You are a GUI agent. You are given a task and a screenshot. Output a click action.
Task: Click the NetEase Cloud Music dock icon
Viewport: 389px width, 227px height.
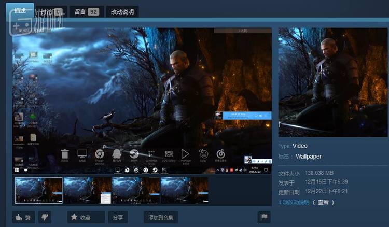click(x=220, y=154)
